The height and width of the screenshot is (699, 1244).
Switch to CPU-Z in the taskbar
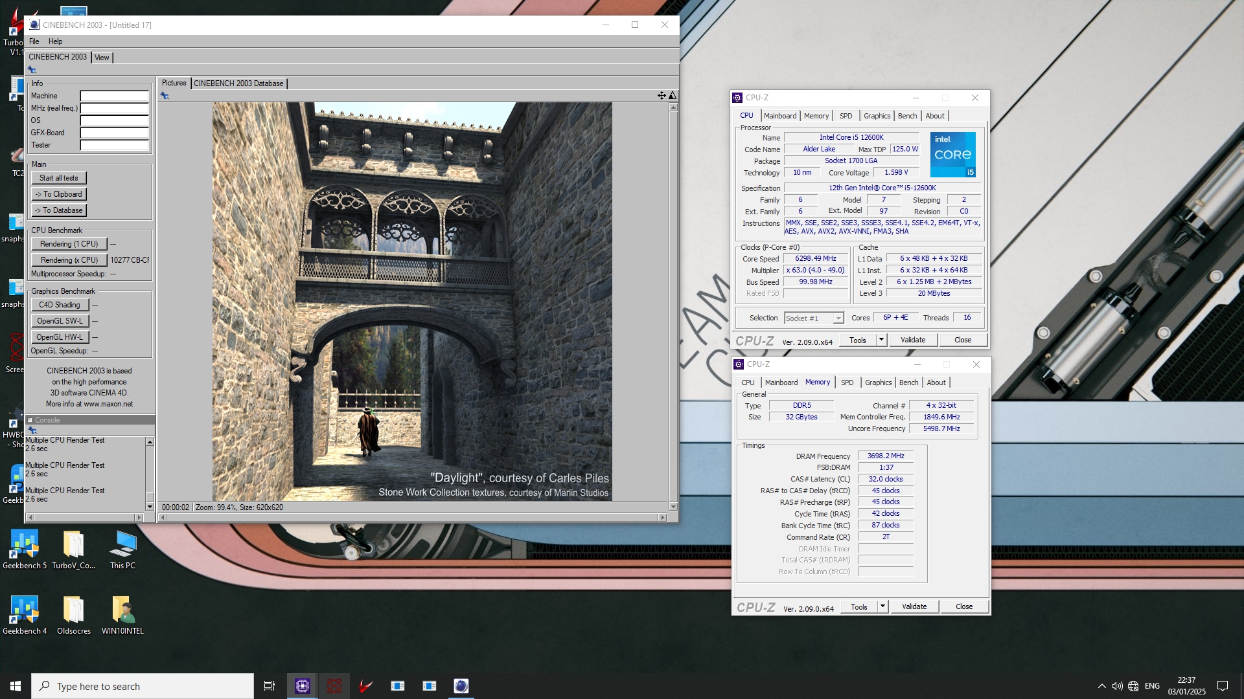point(303,686)
